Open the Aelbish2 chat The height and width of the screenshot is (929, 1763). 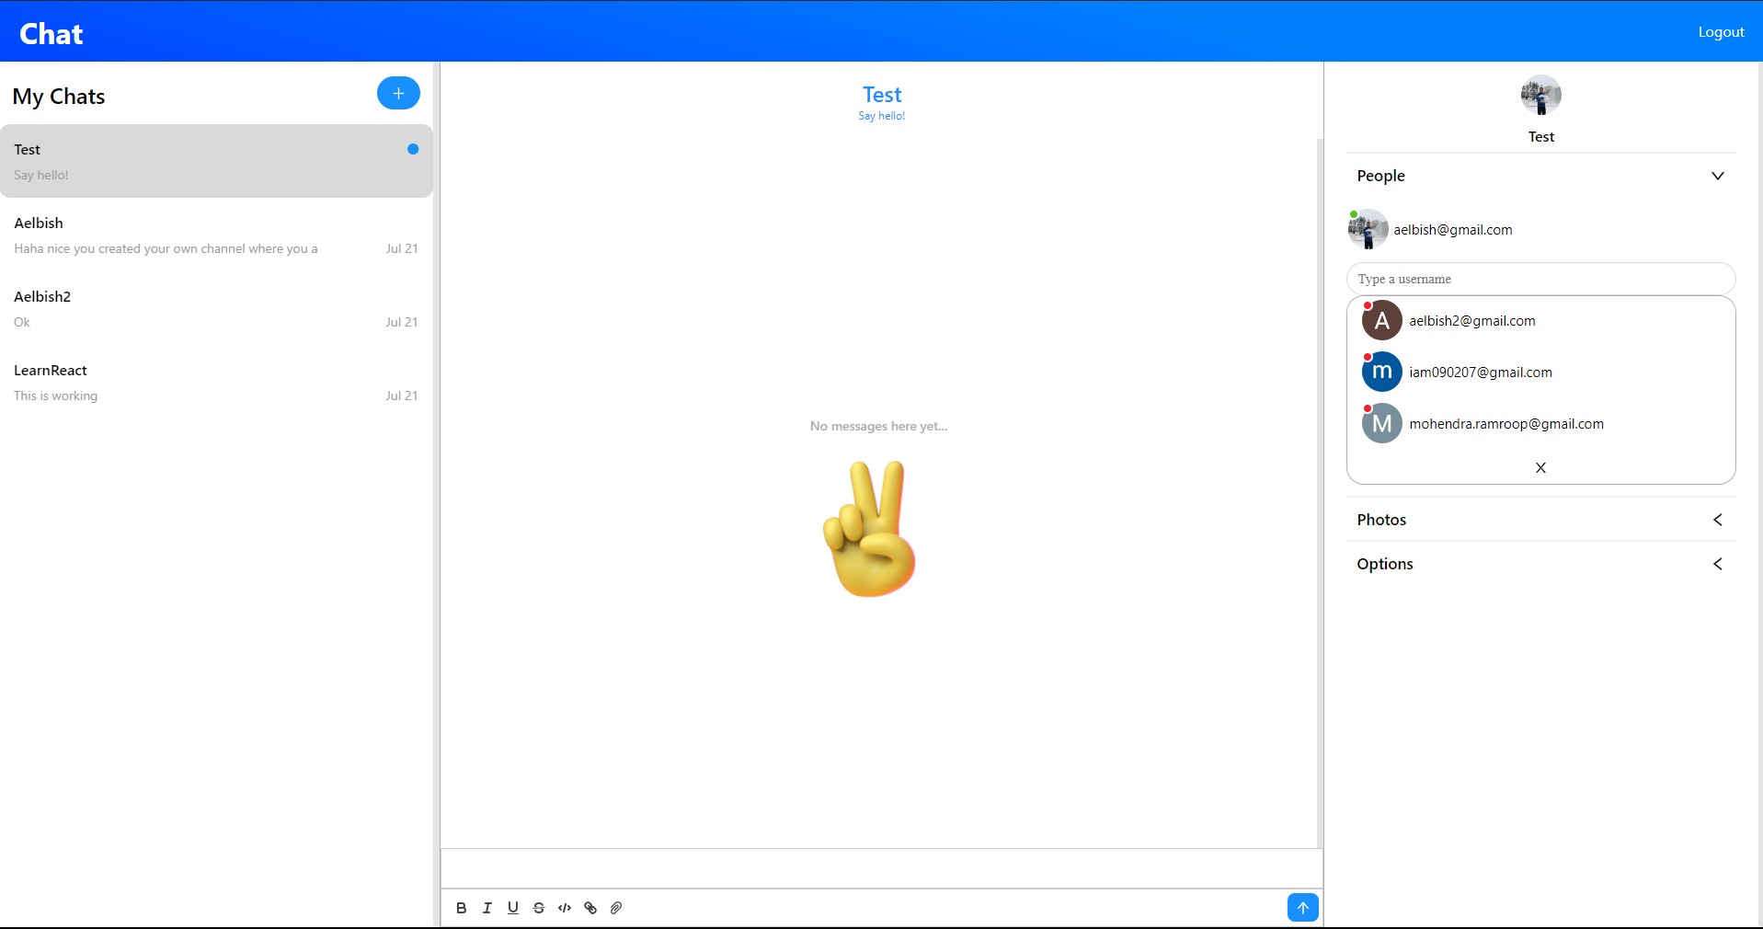click(x=216, y=308)
